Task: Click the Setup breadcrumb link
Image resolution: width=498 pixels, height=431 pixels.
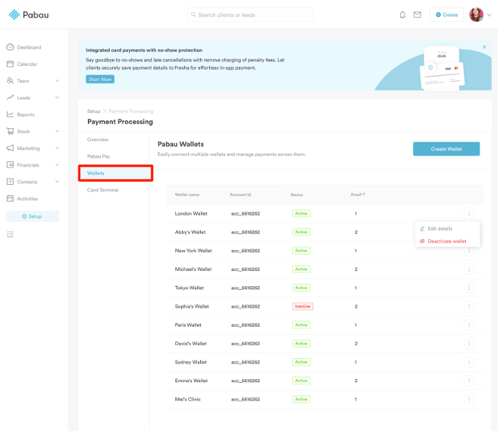Action: coord(94,111)
